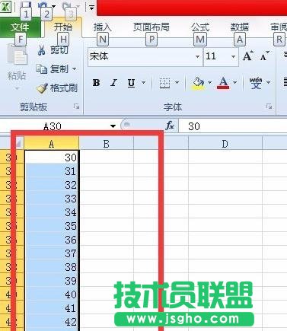The image size is (287, 331).
Task: Select cell containing 33
Action: click(52, 199)
